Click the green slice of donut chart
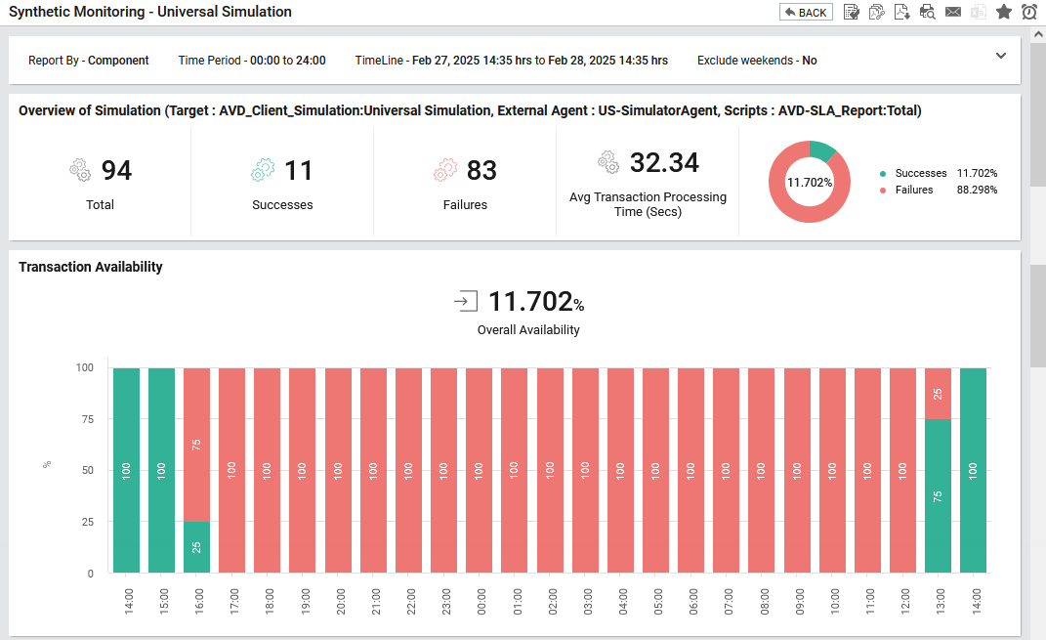The image size is (1046, 640). point(822,149)
